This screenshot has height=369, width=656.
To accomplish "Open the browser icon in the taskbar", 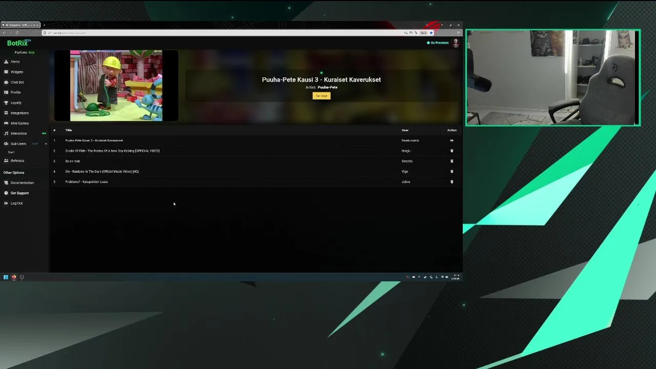I will pyautogui.click(x=14, y=277).
